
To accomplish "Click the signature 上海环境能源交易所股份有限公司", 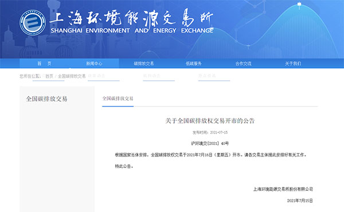I will (x=283, y=189).
